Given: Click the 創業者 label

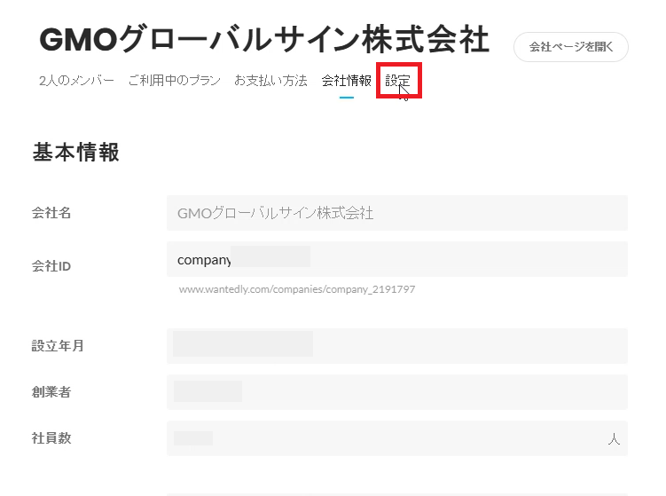Looking at the screenshot, I should (51, 392).
